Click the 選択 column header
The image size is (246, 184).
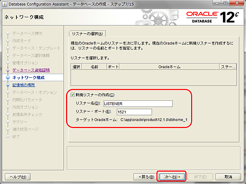coord(76,67)
